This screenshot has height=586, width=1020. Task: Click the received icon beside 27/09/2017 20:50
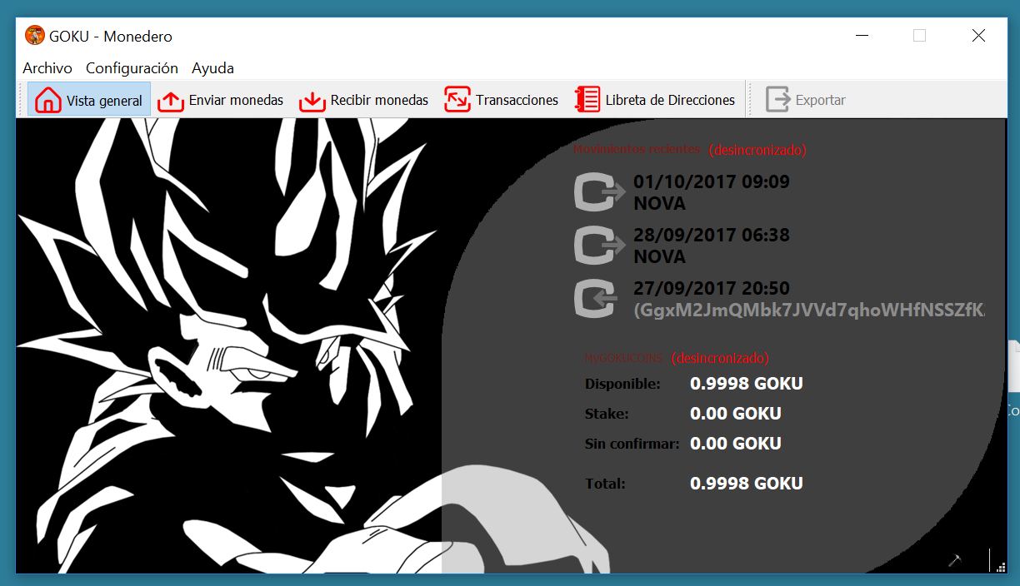[597, 298]
